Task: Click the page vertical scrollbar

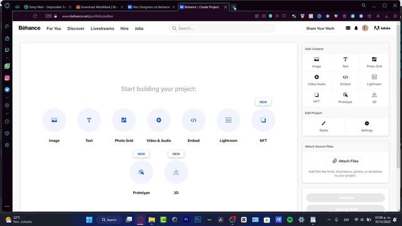Action: coord(398,96)
